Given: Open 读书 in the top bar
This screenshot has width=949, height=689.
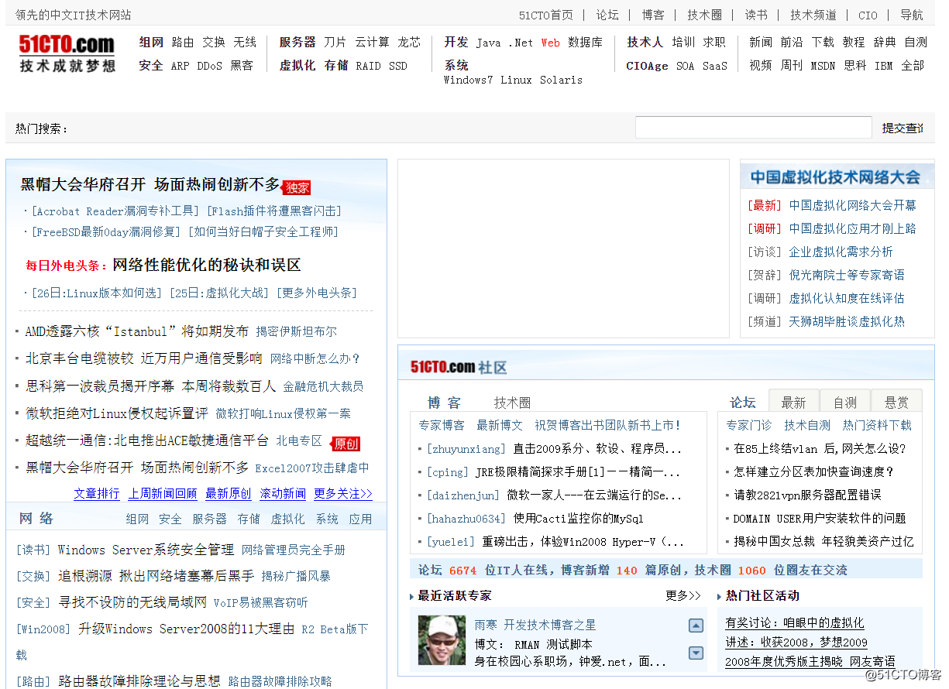Looking at the screenshot, I should click(x=756, y=15).
